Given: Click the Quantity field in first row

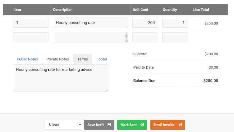Looking at the screenshot, I should (x=175, y=23).
